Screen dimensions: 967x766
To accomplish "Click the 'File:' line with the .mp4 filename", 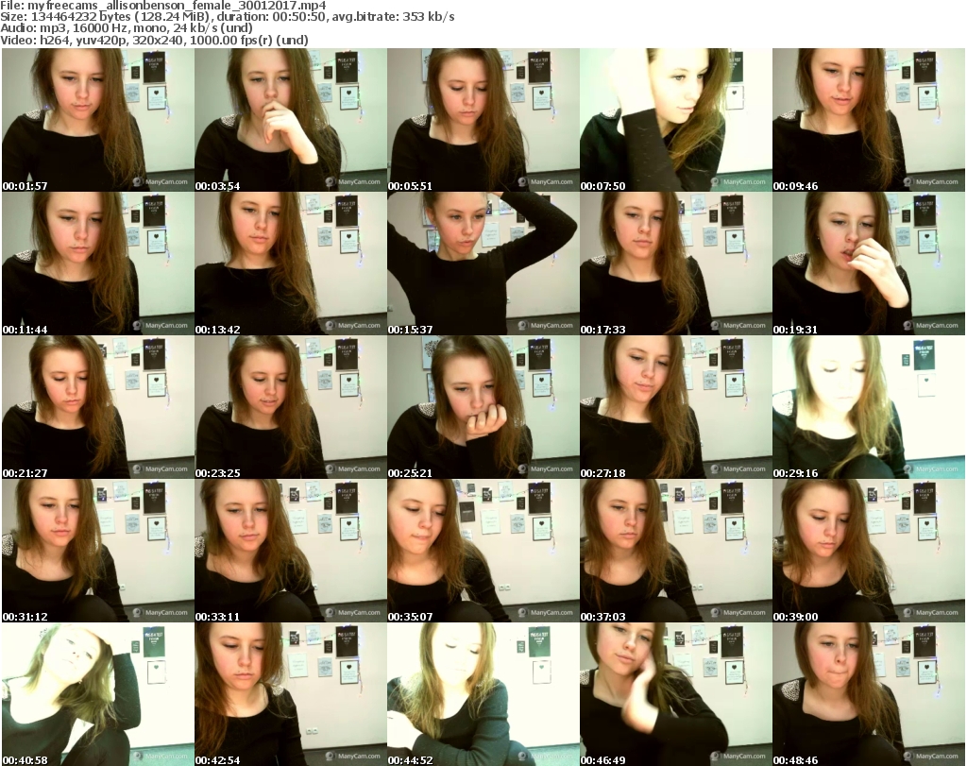I will (x=163, y=6).
